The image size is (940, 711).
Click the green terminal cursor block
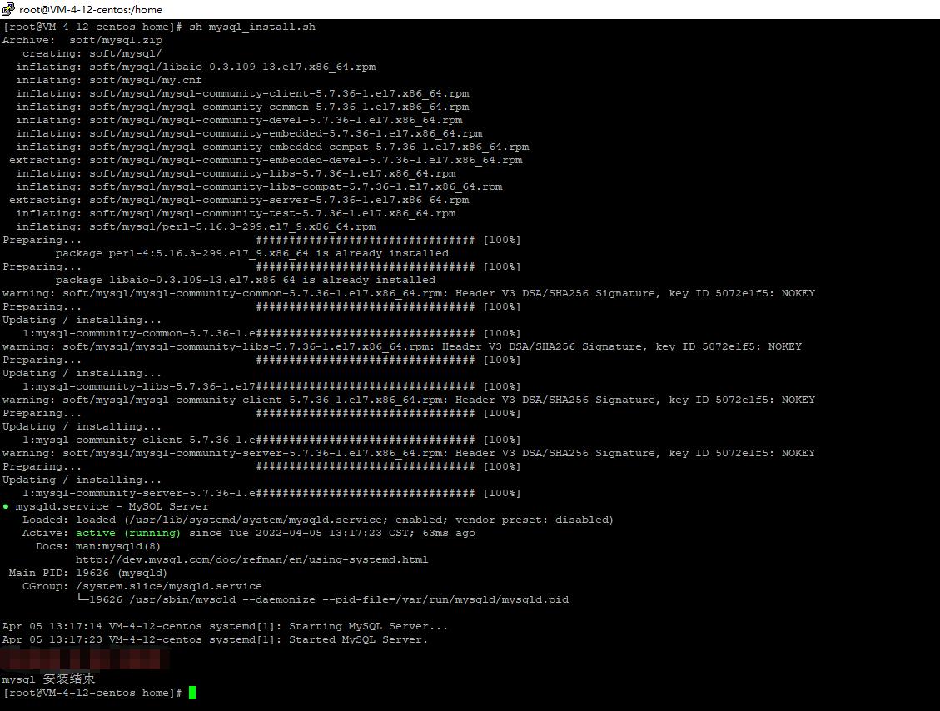pos(192,692)
